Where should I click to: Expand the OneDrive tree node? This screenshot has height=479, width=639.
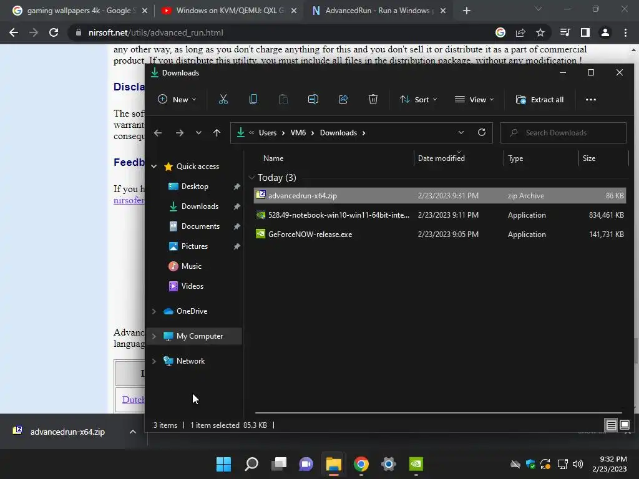click(x=154, y=311)
